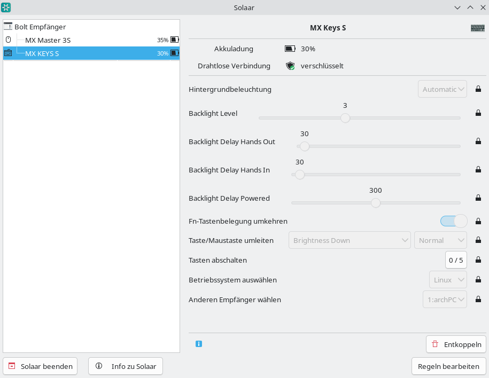The height and width of the screenshot is (378, 489).
Task: Open the Hintergrundbeleuchtung Automatic dropdown
Action: pyautogui.click(x=443, y=89)
